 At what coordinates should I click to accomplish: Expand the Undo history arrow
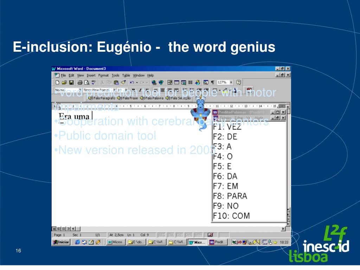(x=137, y=82)
